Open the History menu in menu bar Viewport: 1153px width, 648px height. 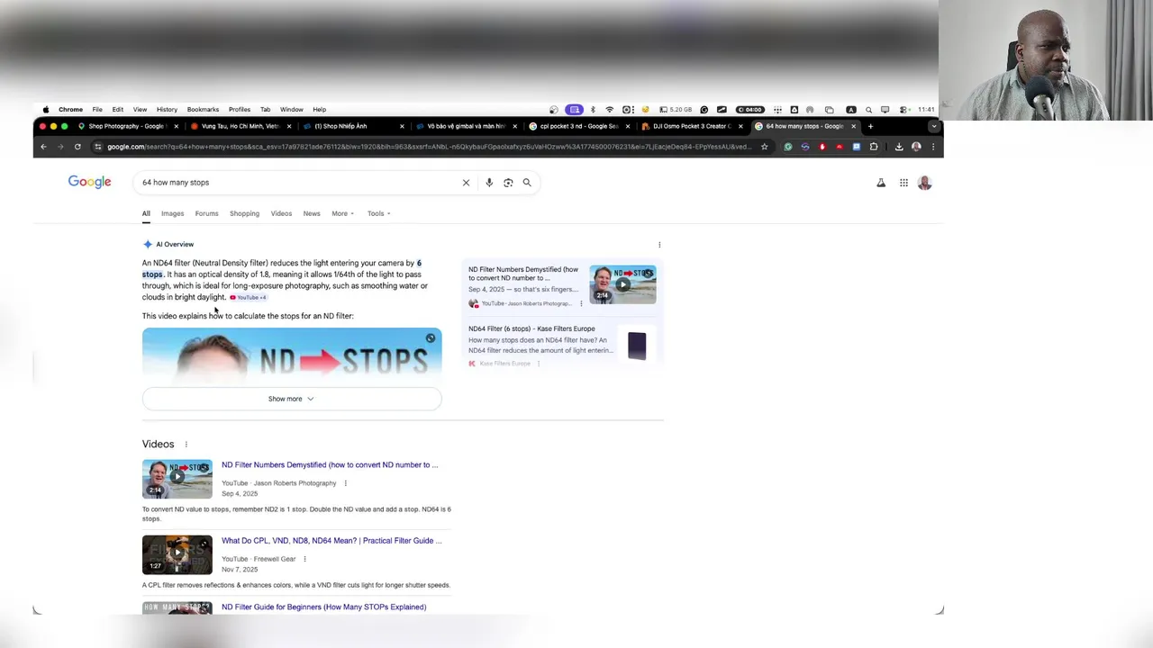coord(167,110)
